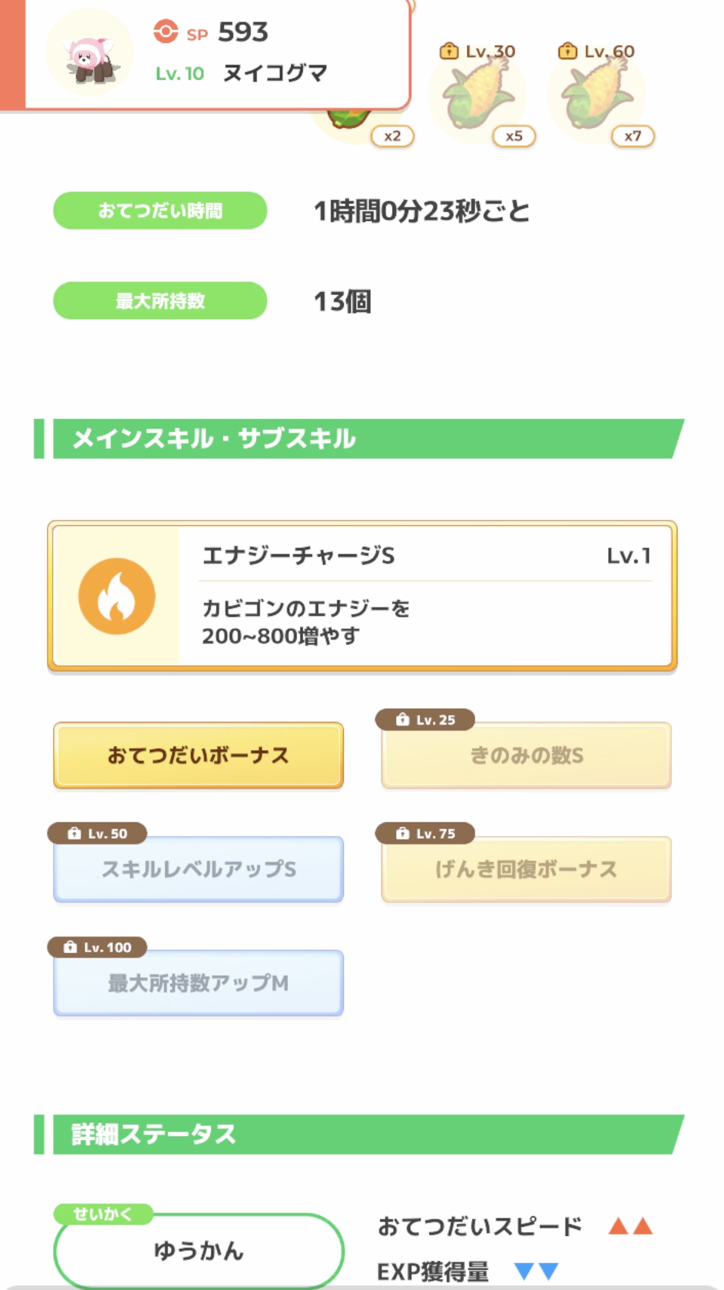Tap the locked きのみの数S sub skill
Image resolution: width=724 pixels, height=1290 pixels.
pos(526,755)
